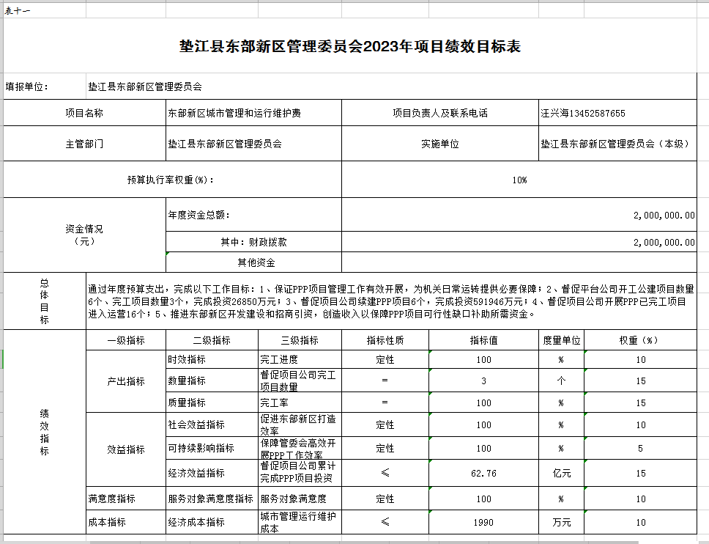709x544 pixels.
Task: Click the '质量指标' cell
Action: tap(212, 403)
